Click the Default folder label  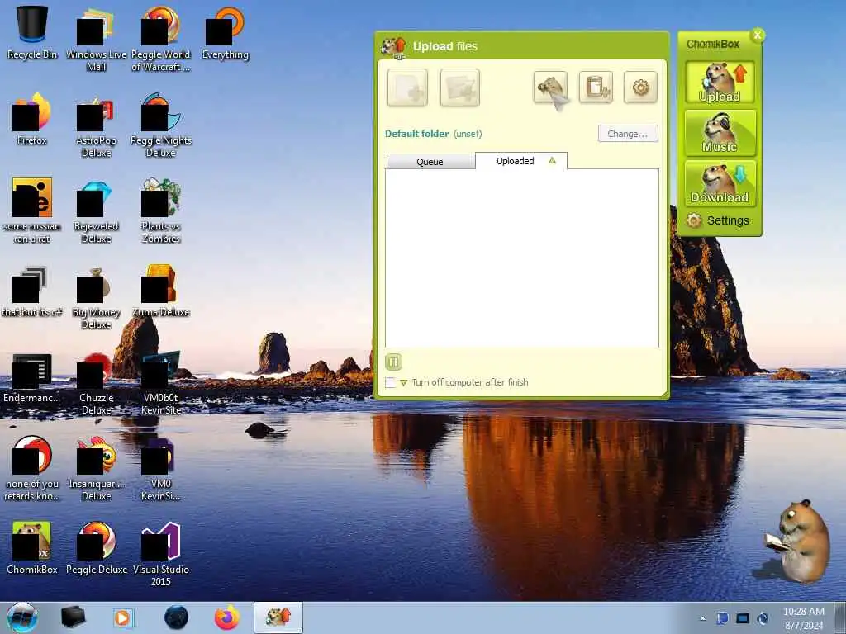pos(416,134)
